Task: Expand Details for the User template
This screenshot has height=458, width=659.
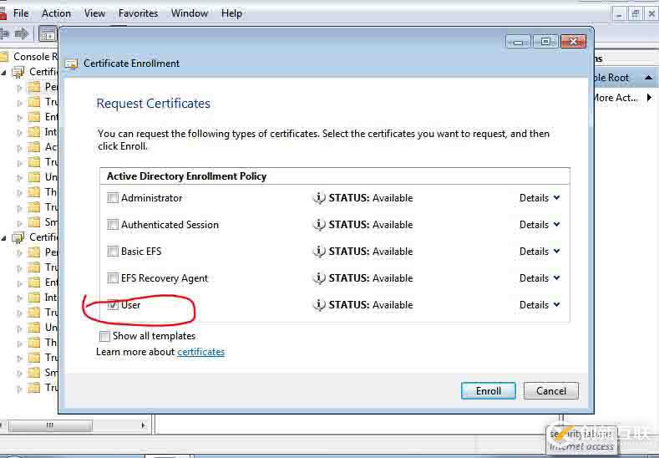Action: tap(540, 305)
